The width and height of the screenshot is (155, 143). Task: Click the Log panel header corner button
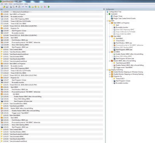[104, 9]
